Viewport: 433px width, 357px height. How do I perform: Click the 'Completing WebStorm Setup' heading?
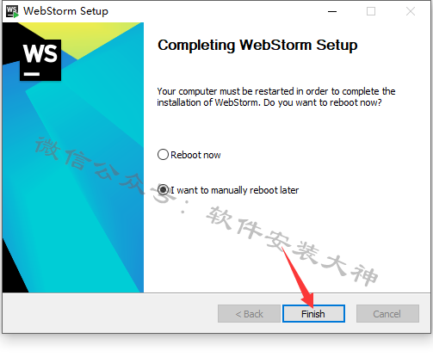(x=257, y=46)
